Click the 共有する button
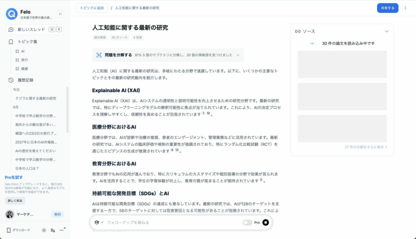This screenshot has height=239, width=416. (387, 8)
